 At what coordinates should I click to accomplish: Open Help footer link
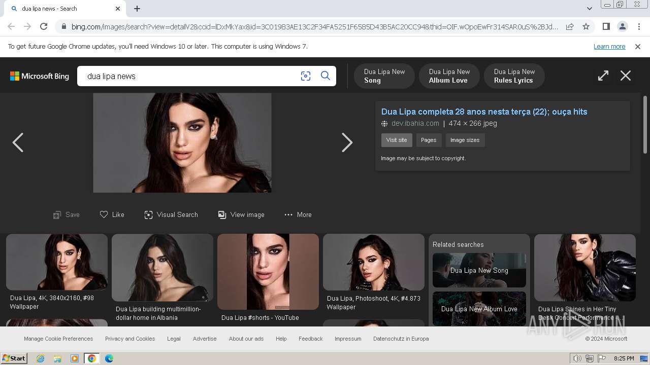click(x=281, y=339)
